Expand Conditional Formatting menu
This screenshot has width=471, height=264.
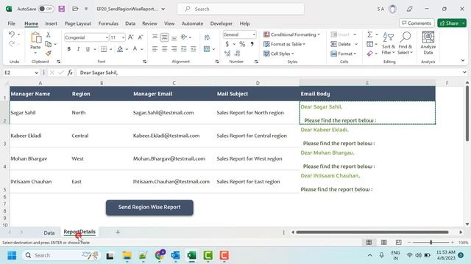(291, 34)
